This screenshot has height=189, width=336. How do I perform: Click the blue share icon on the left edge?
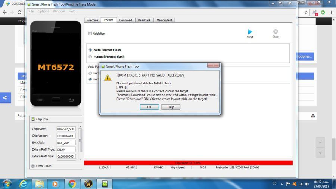point(5,98)
